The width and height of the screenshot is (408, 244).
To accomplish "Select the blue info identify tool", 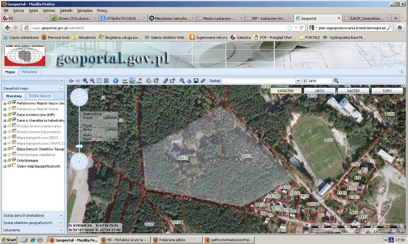I will click(115, 81).
